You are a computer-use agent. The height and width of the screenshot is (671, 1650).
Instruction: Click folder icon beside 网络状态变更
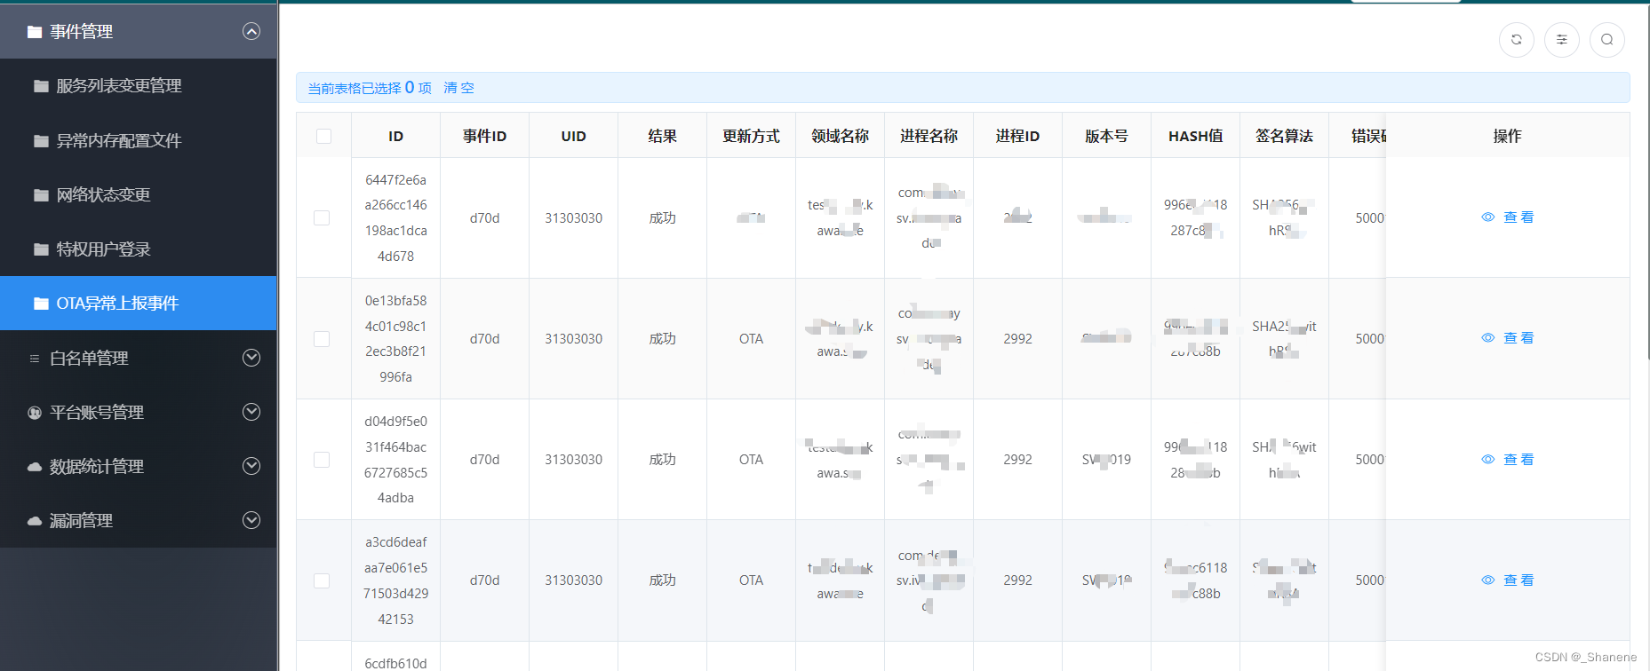(41, 195)
